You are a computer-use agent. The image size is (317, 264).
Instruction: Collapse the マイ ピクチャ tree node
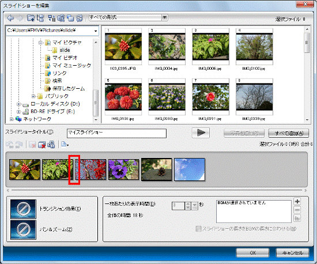coord(41,43)
